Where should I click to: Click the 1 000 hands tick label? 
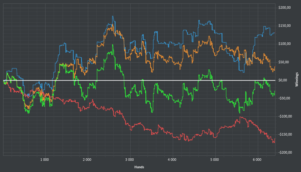pyautogui.click(x=45, y=160)
